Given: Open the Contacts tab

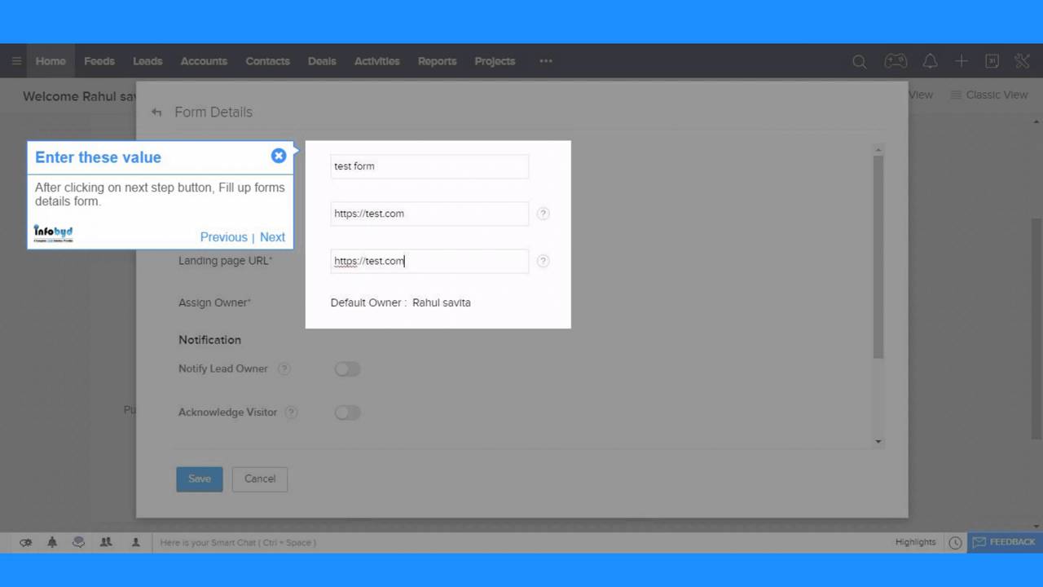Looking at the screenshot, I should (x=267, y=61).
